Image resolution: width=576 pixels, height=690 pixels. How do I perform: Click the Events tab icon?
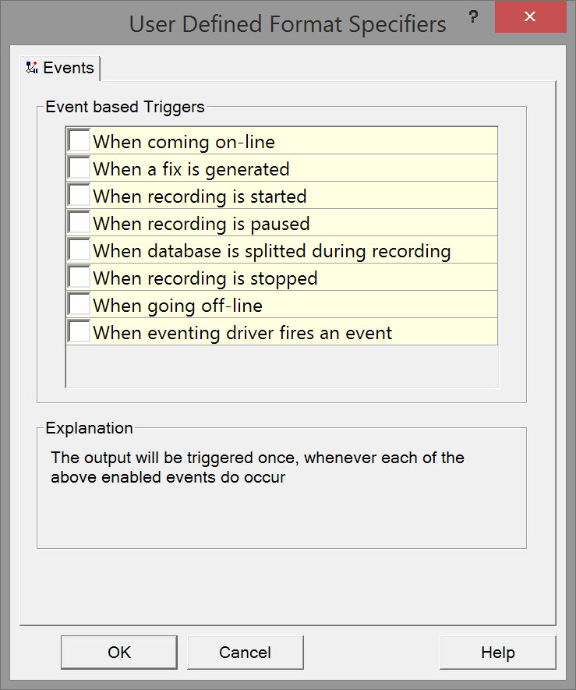(x=32, y=68)
